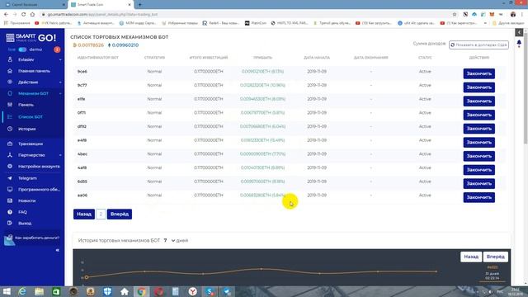Open the Как заработать деньги banner

(x=32, y=238)
